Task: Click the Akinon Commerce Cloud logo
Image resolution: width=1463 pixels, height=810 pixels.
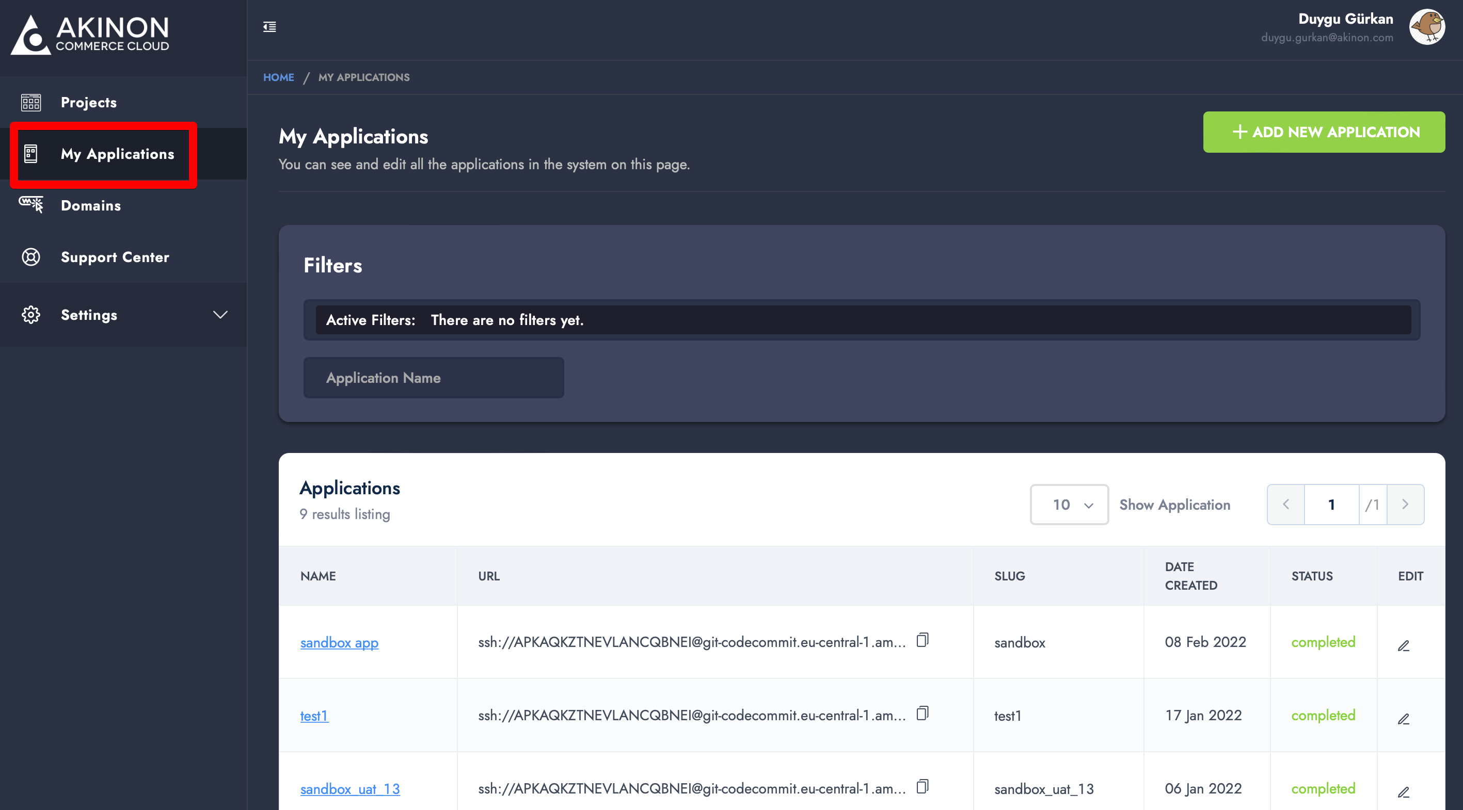Action: 90,34
